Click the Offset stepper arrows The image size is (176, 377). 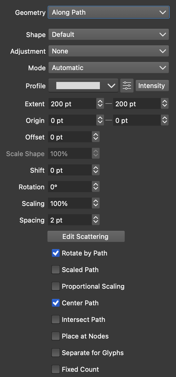(x=96, y=137)
